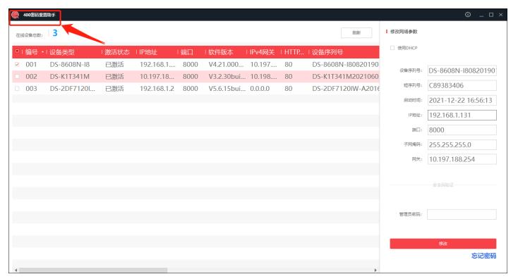
Task: Open the 忘记密码 link
Action: [x=483, y=256]
